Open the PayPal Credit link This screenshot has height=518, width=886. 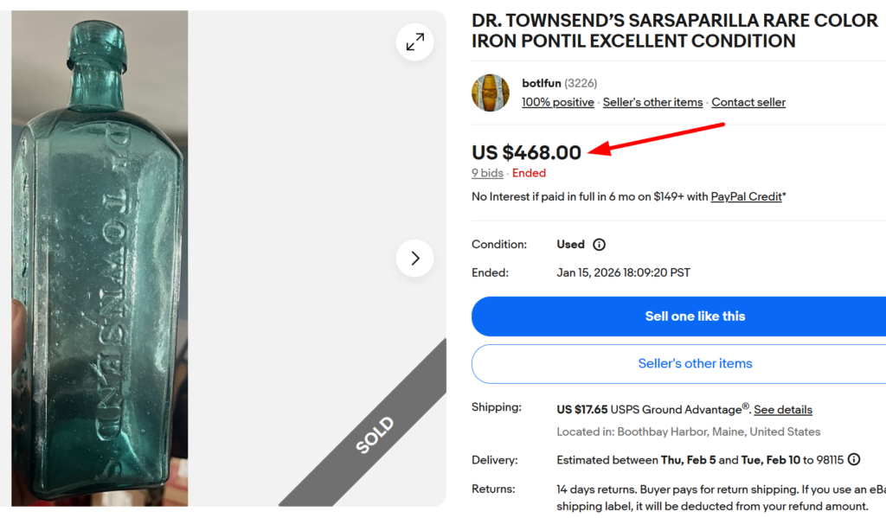point(746,196)
